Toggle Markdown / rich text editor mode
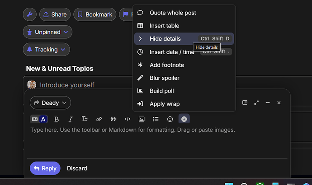 coord(39,119)
